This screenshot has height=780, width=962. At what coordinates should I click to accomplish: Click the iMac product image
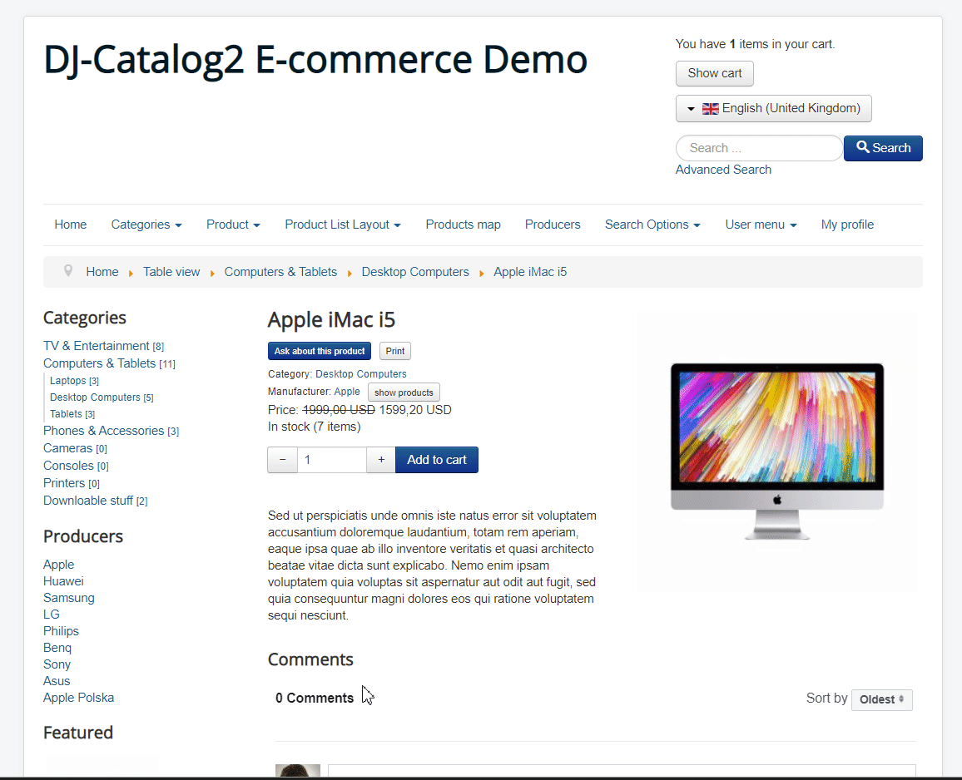tap(776, 451)
